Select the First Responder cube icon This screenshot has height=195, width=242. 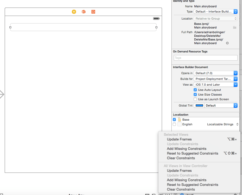point(83,12)
